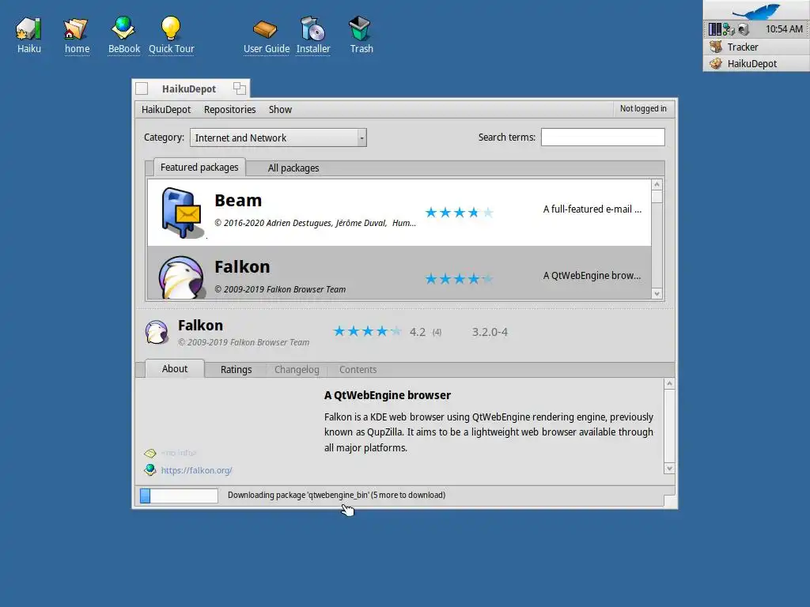This screenshot has height=607, width=810.
Task: Open the https://falkon.org/ link
Action: click(x=196, y=470)
